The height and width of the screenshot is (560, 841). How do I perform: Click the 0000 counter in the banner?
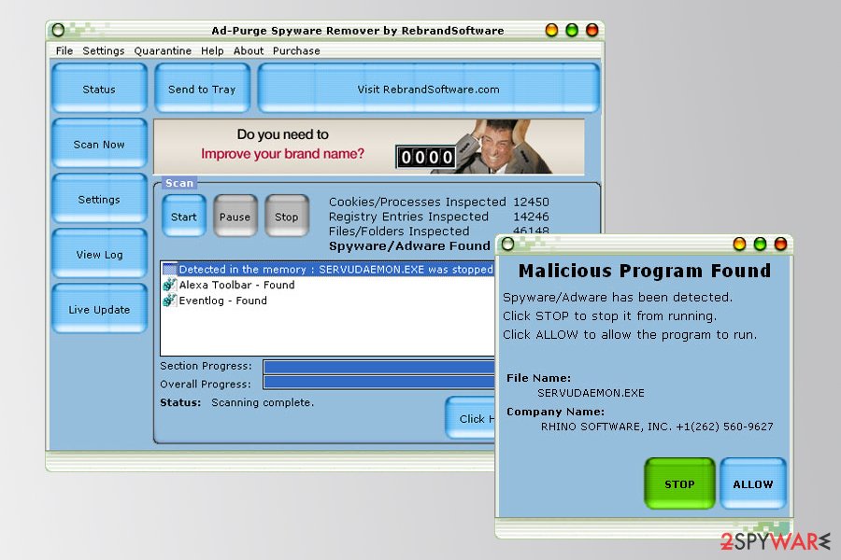[x=426, y=157]
